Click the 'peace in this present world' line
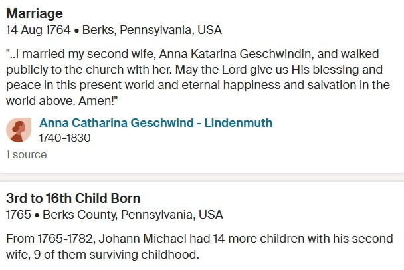Viewport: 404px width, 270px height. tap(198, 85)
